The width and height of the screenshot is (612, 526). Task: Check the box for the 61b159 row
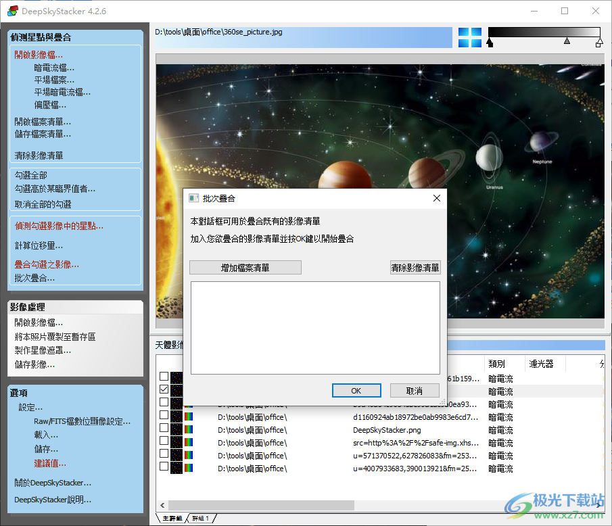(164, 376)
